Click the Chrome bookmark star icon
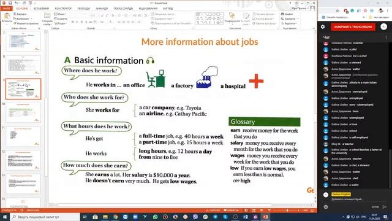392x221 pixels. click(337, 11)
